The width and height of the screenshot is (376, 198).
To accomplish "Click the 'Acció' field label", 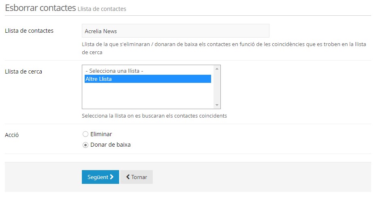I will coord(12,135).
